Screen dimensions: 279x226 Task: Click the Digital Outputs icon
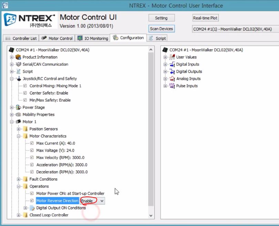point(172,71)
